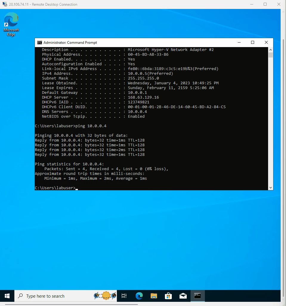Close the Remote Desktop Connection window
The width and height of the screenshot is (286, 306).
pos(279,4)
